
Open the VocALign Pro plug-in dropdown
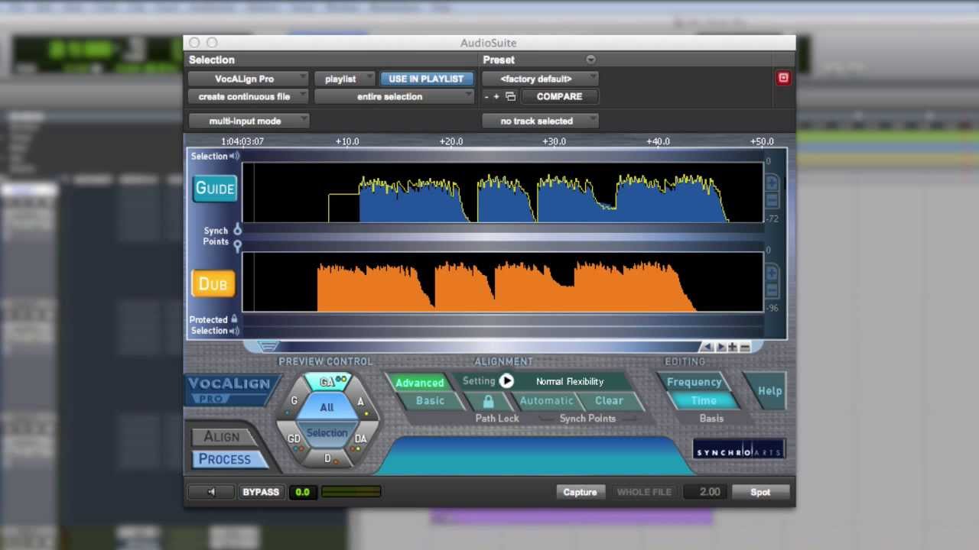click(x=249, y=79)
